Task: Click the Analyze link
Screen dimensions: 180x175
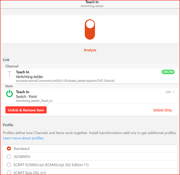Action: pyautogui.click(x=90, y=50)
